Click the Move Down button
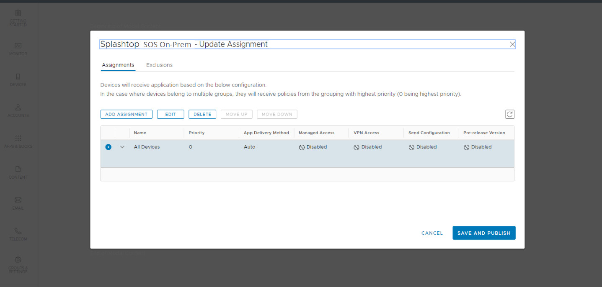 pyautogui.click(x=277, y=114)
